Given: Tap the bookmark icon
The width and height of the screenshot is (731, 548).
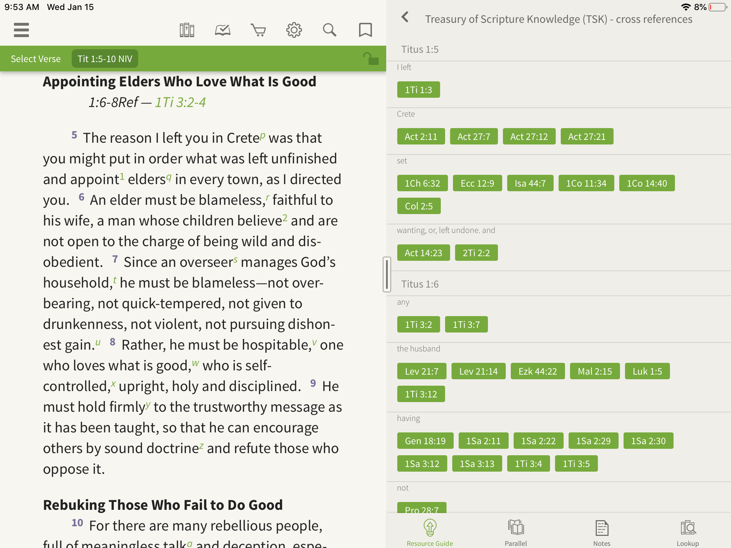Looking at the screenshot, I should coord(365,30).
